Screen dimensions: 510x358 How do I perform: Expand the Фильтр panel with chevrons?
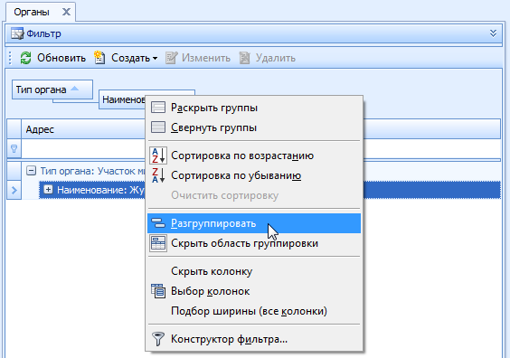tap(493, 33)
